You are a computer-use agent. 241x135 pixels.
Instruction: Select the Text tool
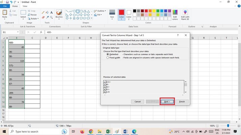click(x=51, y=12)
